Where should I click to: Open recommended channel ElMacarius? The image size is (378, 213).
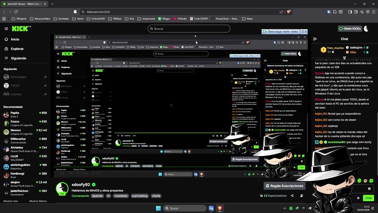point(25,141)
